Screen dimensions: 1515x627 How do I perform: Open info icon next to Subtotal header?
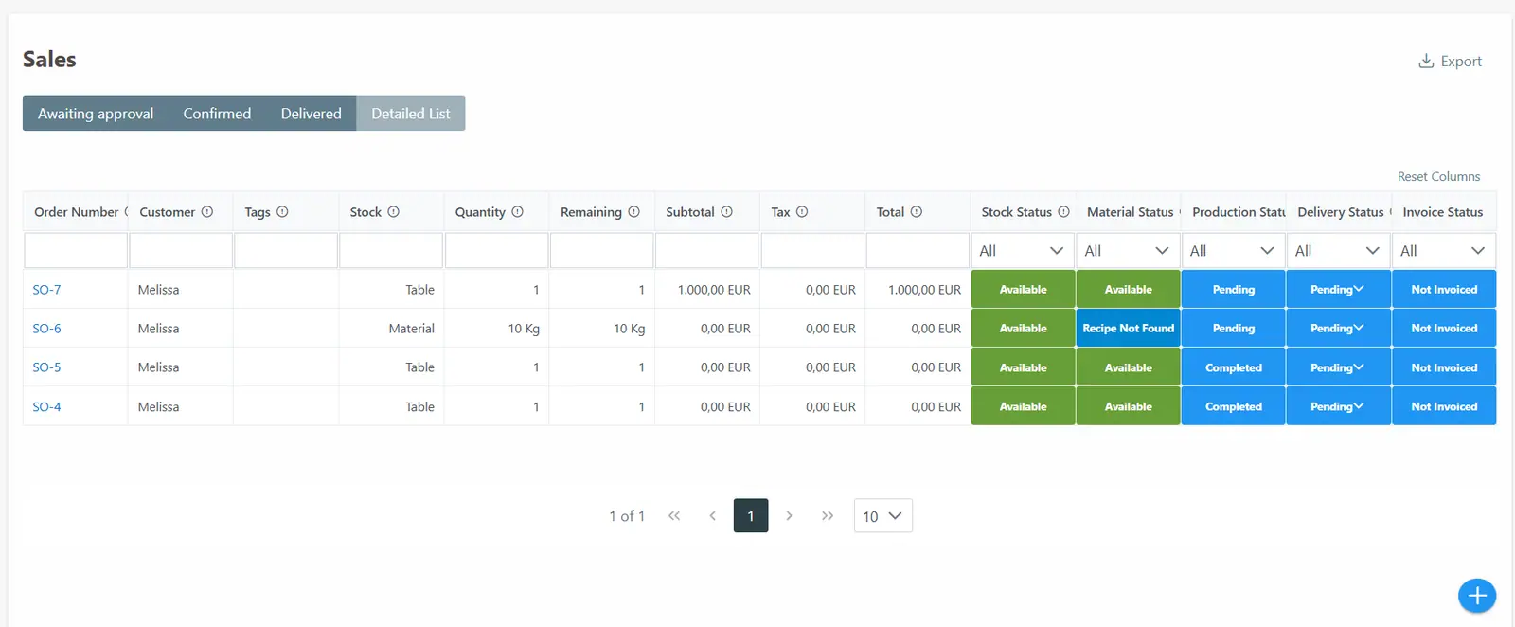(x=727, y=212)
